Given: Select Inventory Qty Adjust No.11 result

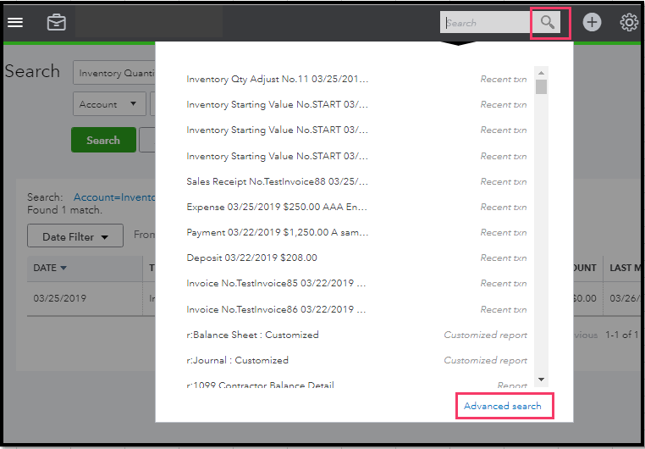Looking at the screenshot, I should [356, 79].
